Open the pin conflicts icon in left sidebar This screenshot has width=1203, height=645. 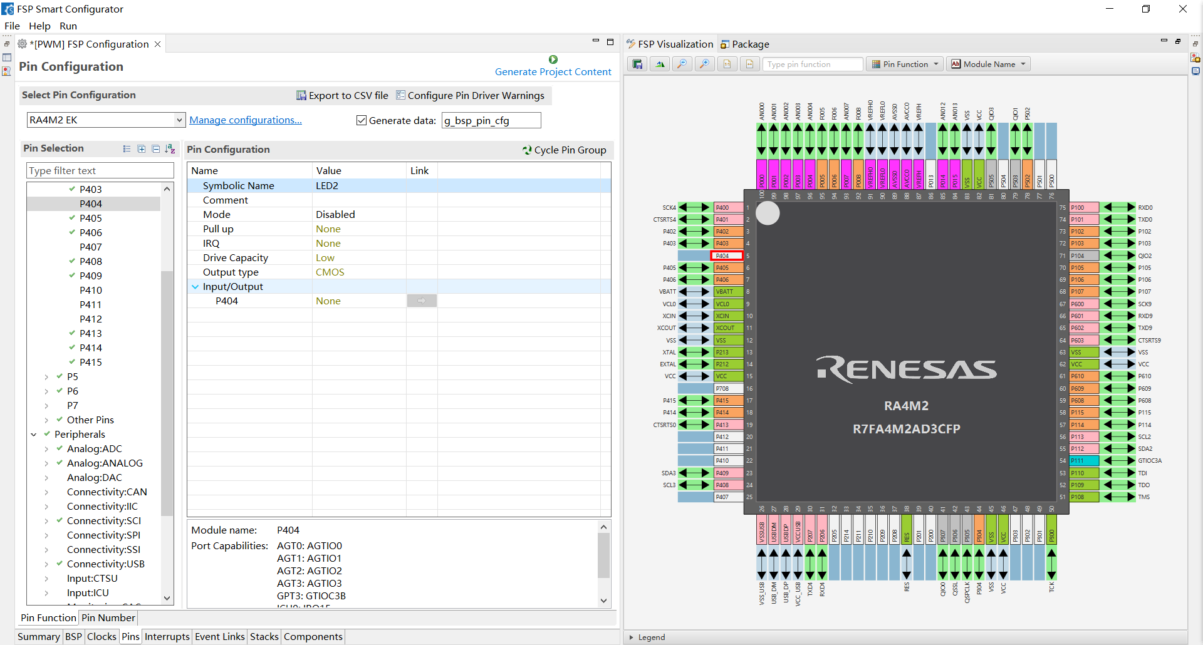pos(7,71)
